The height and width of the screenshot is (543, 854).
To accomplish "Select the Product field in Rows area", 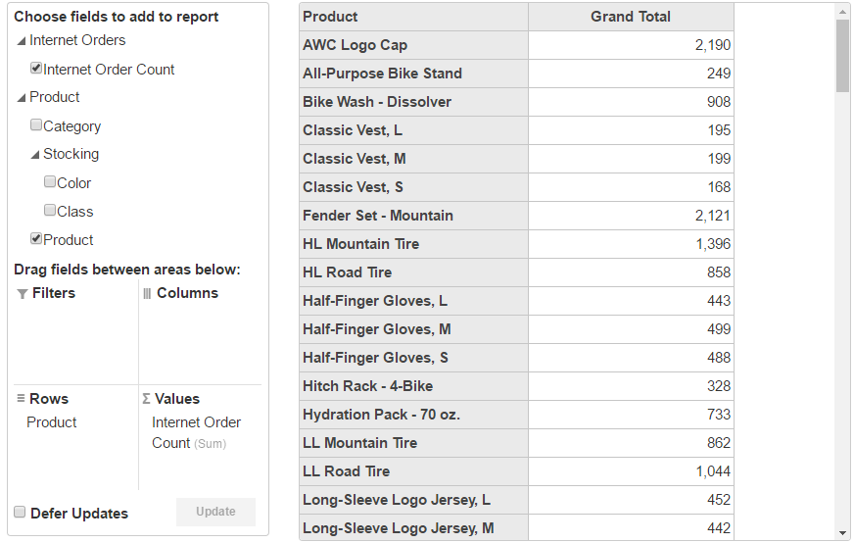I will [x=52, y=422].
